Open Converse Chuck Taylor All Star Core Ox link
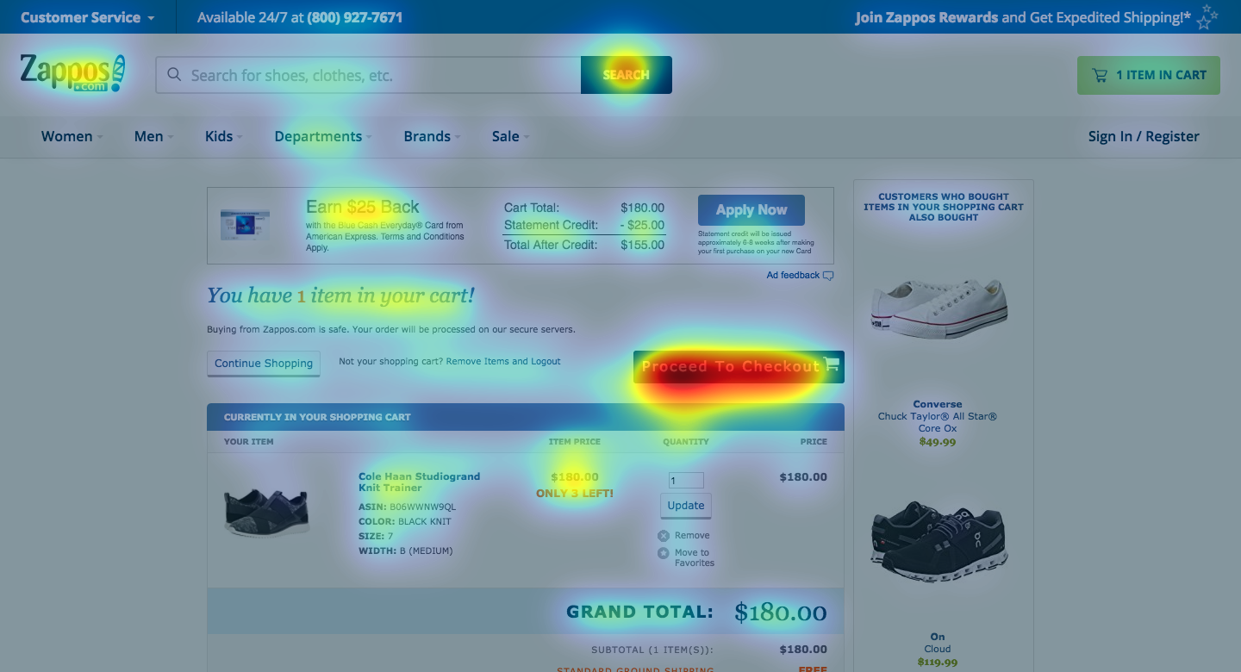This screenshot has height=672, width=1241. 938,416
